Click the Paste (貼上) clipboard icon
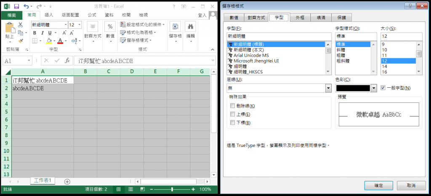The image size is (431, 196). coord(10,28)
